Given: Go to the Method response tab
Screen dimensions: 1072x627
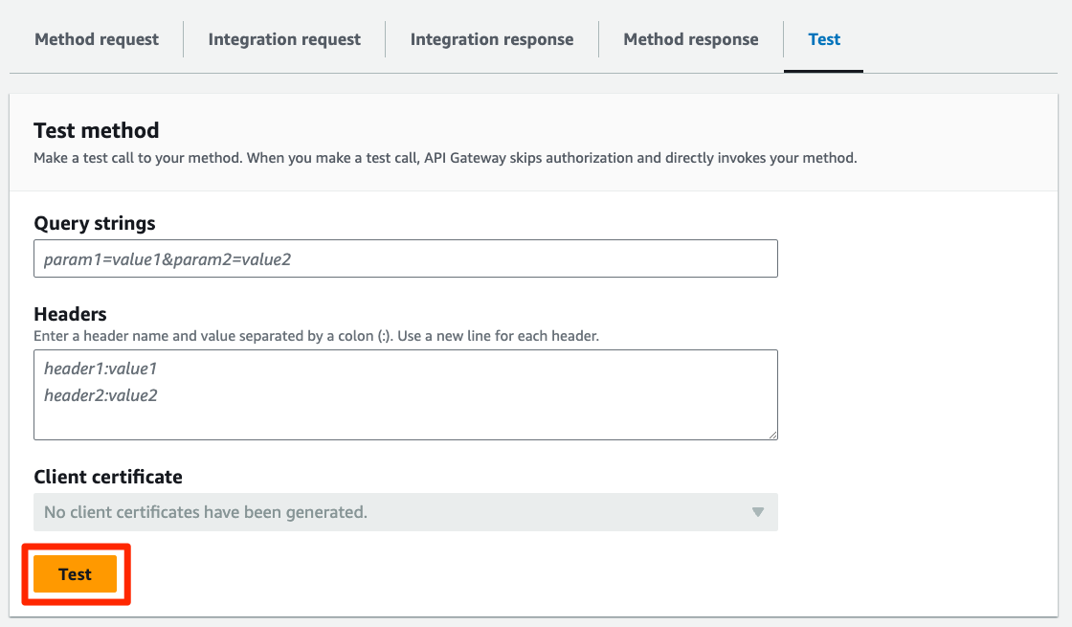Looking at the screenshot, I should click(690, 39).
